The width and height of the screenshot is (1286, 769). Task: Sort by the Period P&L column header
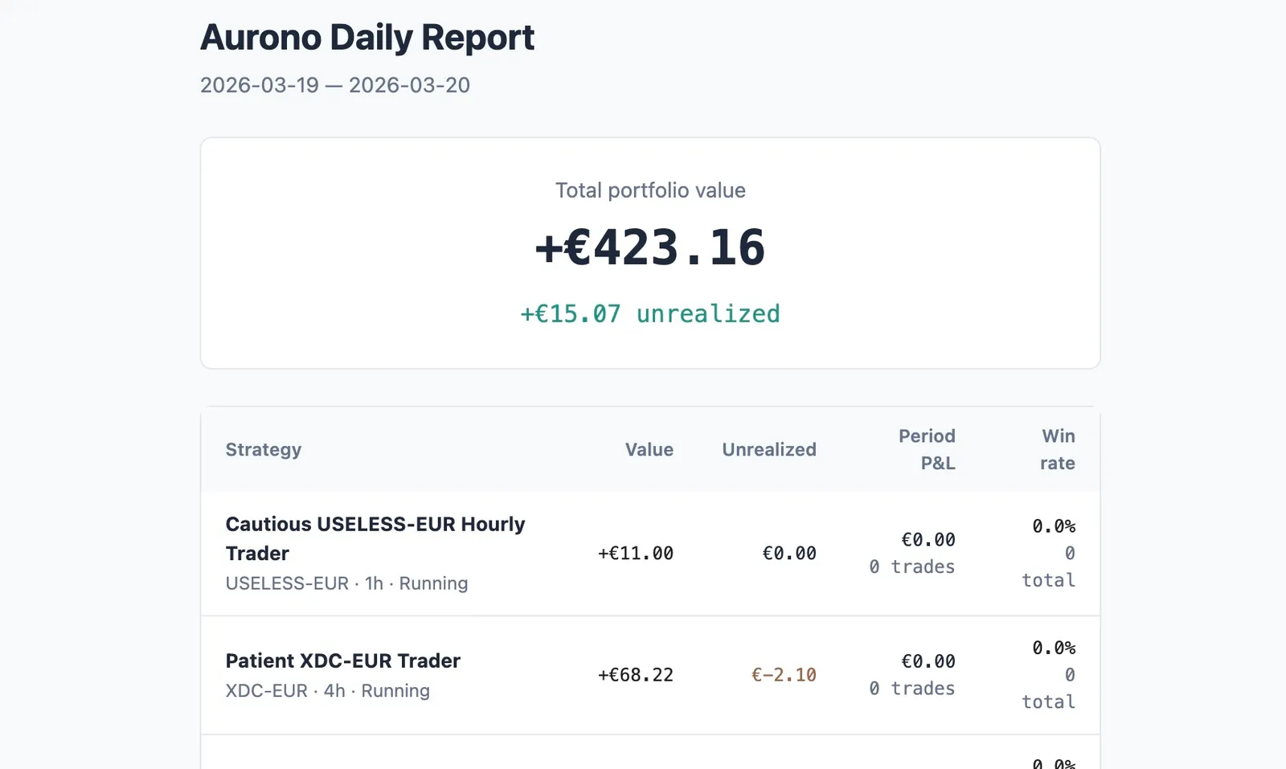coord(926,449)
